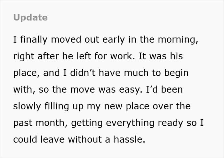Click the word "finally" in first line
The width and height of the screenshot is (224, 158).
pos(34,40)
